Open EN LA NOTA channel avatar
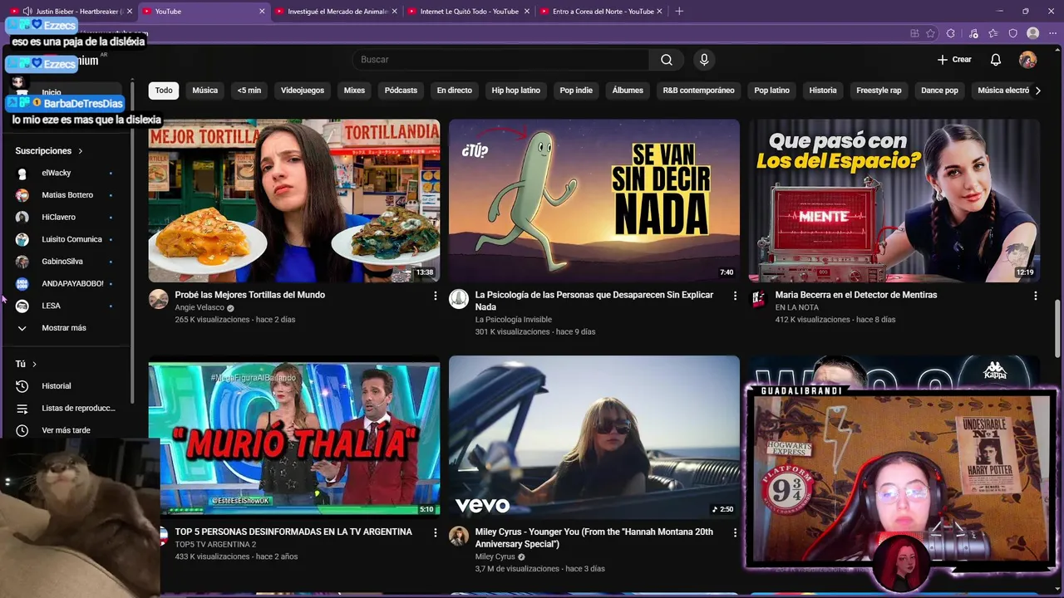Viewport: 1064px width, 598px height. [x=758, y=299]
